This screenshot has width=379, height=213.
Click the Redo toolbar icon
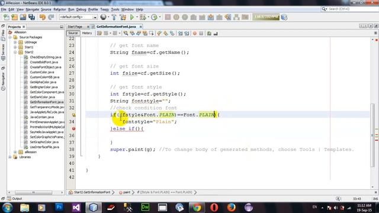coord(51,17)
